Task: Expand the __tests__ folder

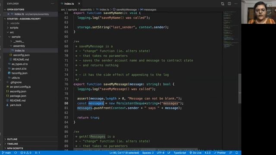Action: 19,41
